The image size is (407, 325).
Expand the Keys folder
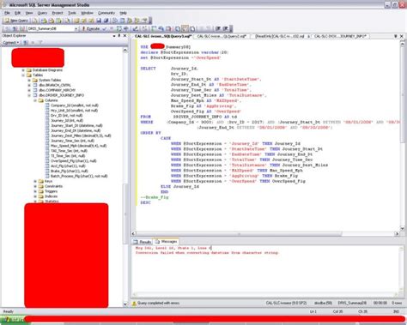pos(35,181)
